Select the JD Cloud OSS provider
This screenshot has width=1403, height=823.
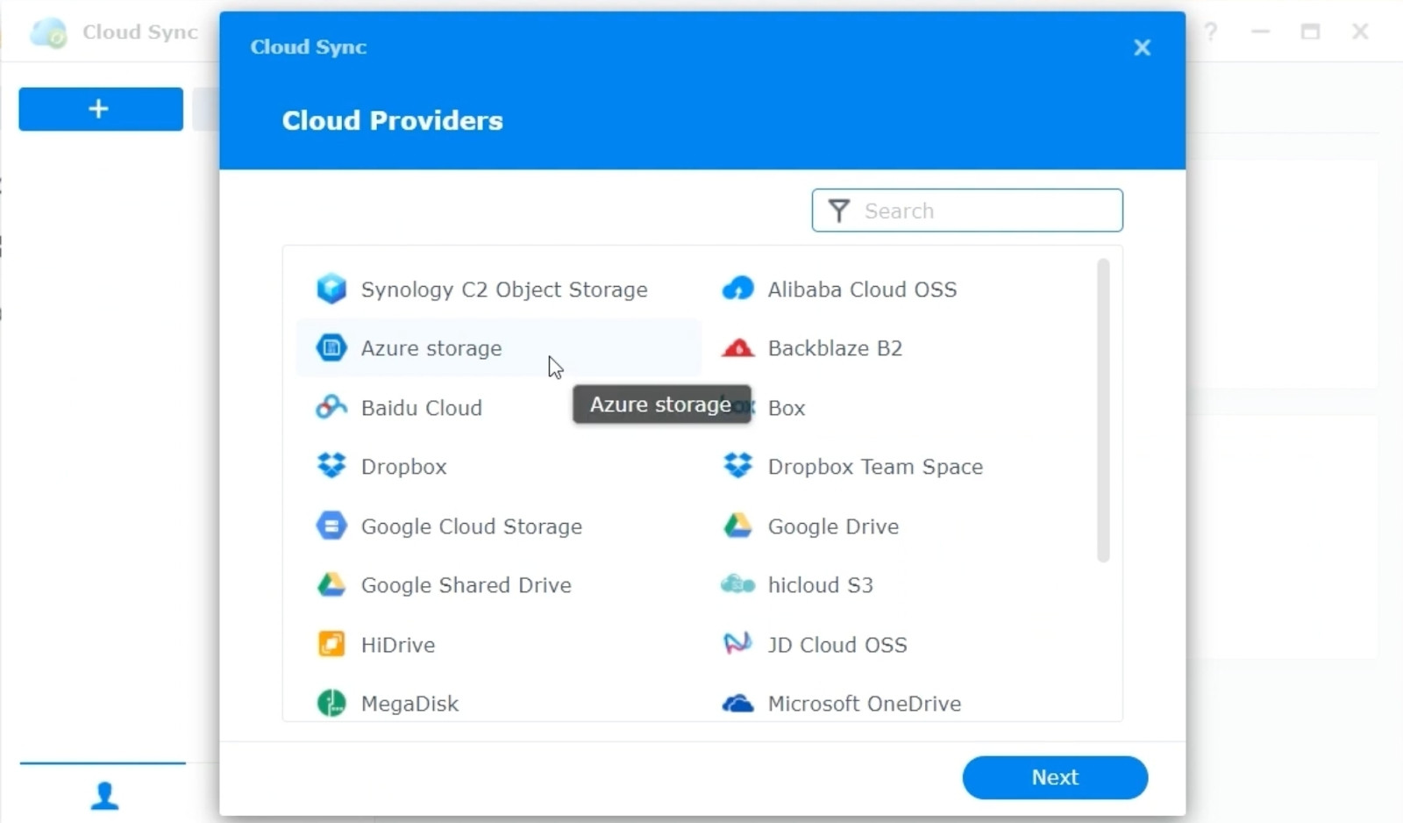[x=837, y=644]
